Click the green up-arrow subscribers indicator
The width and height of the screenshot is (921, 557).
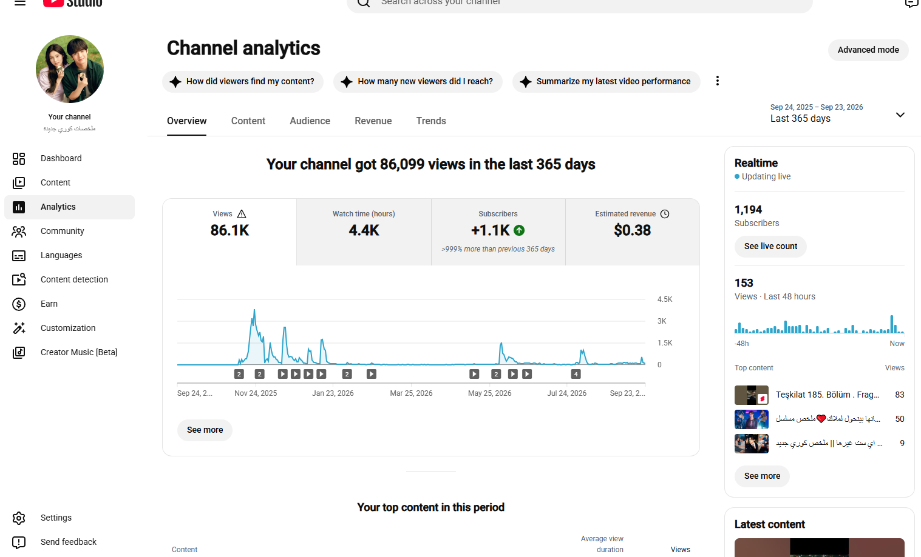[519, 230]
